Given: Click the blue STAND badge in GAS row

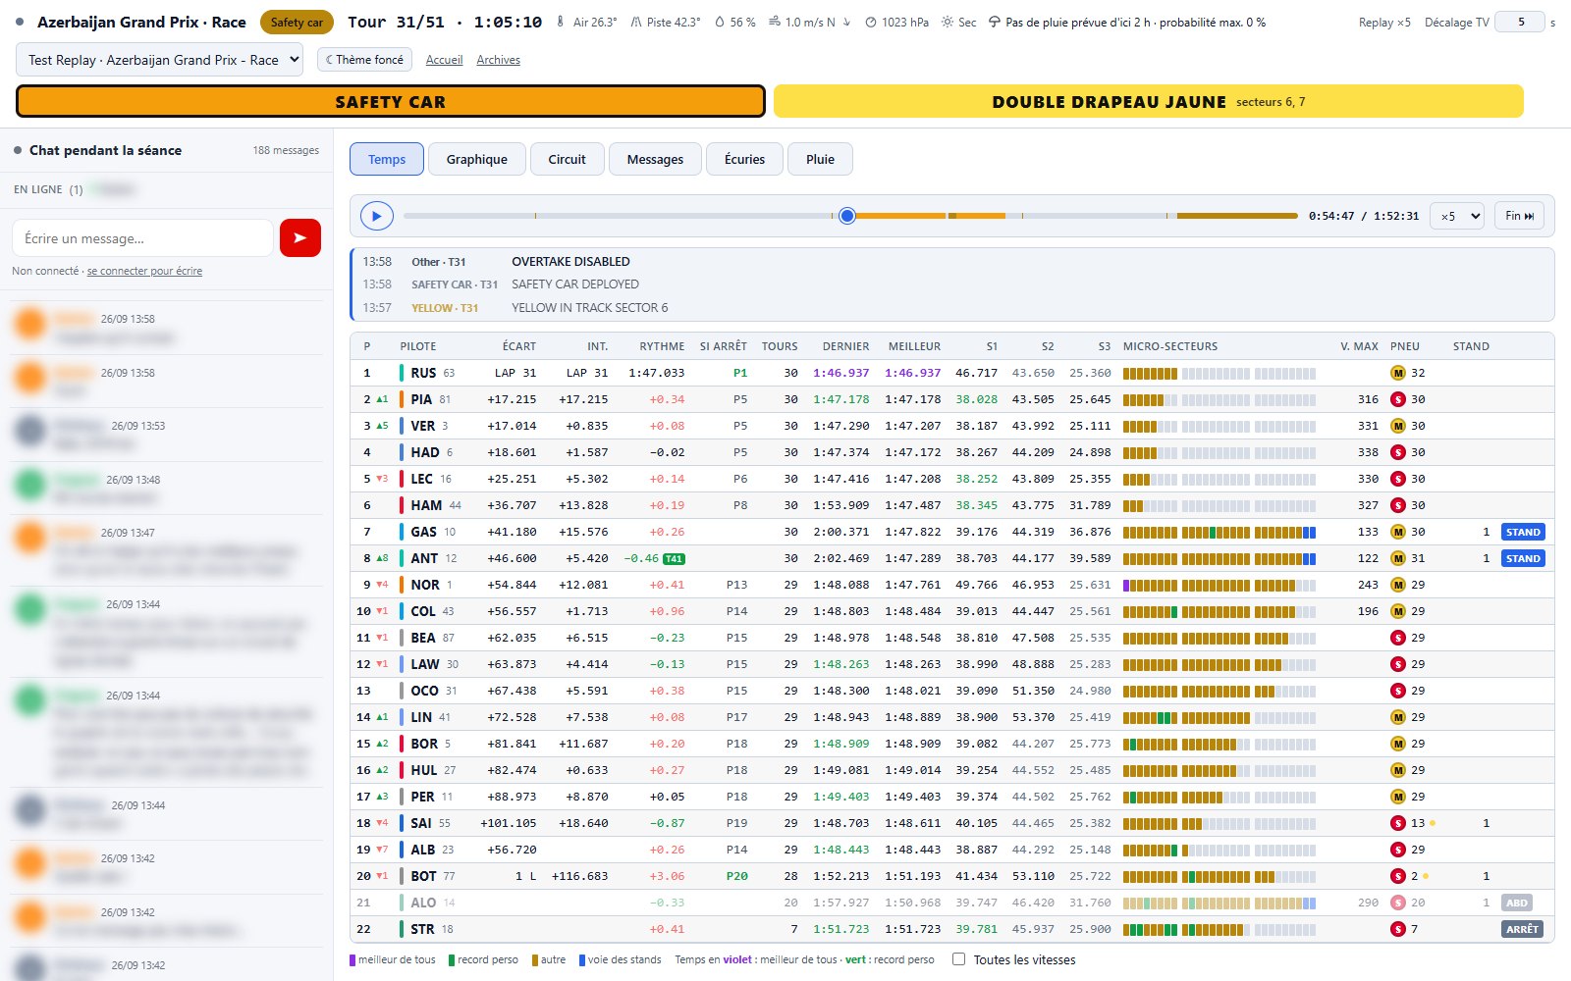Looking at the screenshot, I should click(1523, 532).
